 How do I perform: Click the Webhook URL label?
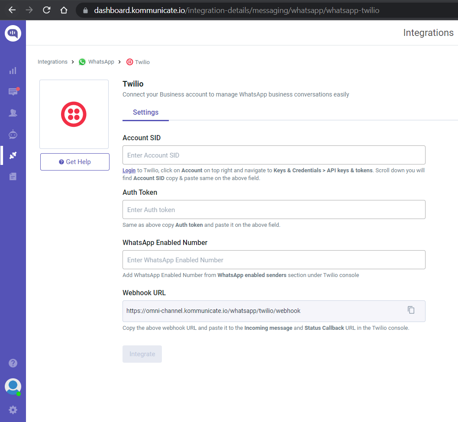tap(144, 293)
